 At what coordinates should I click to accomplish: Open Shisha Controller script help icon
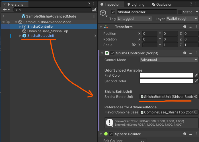point(185,53)
